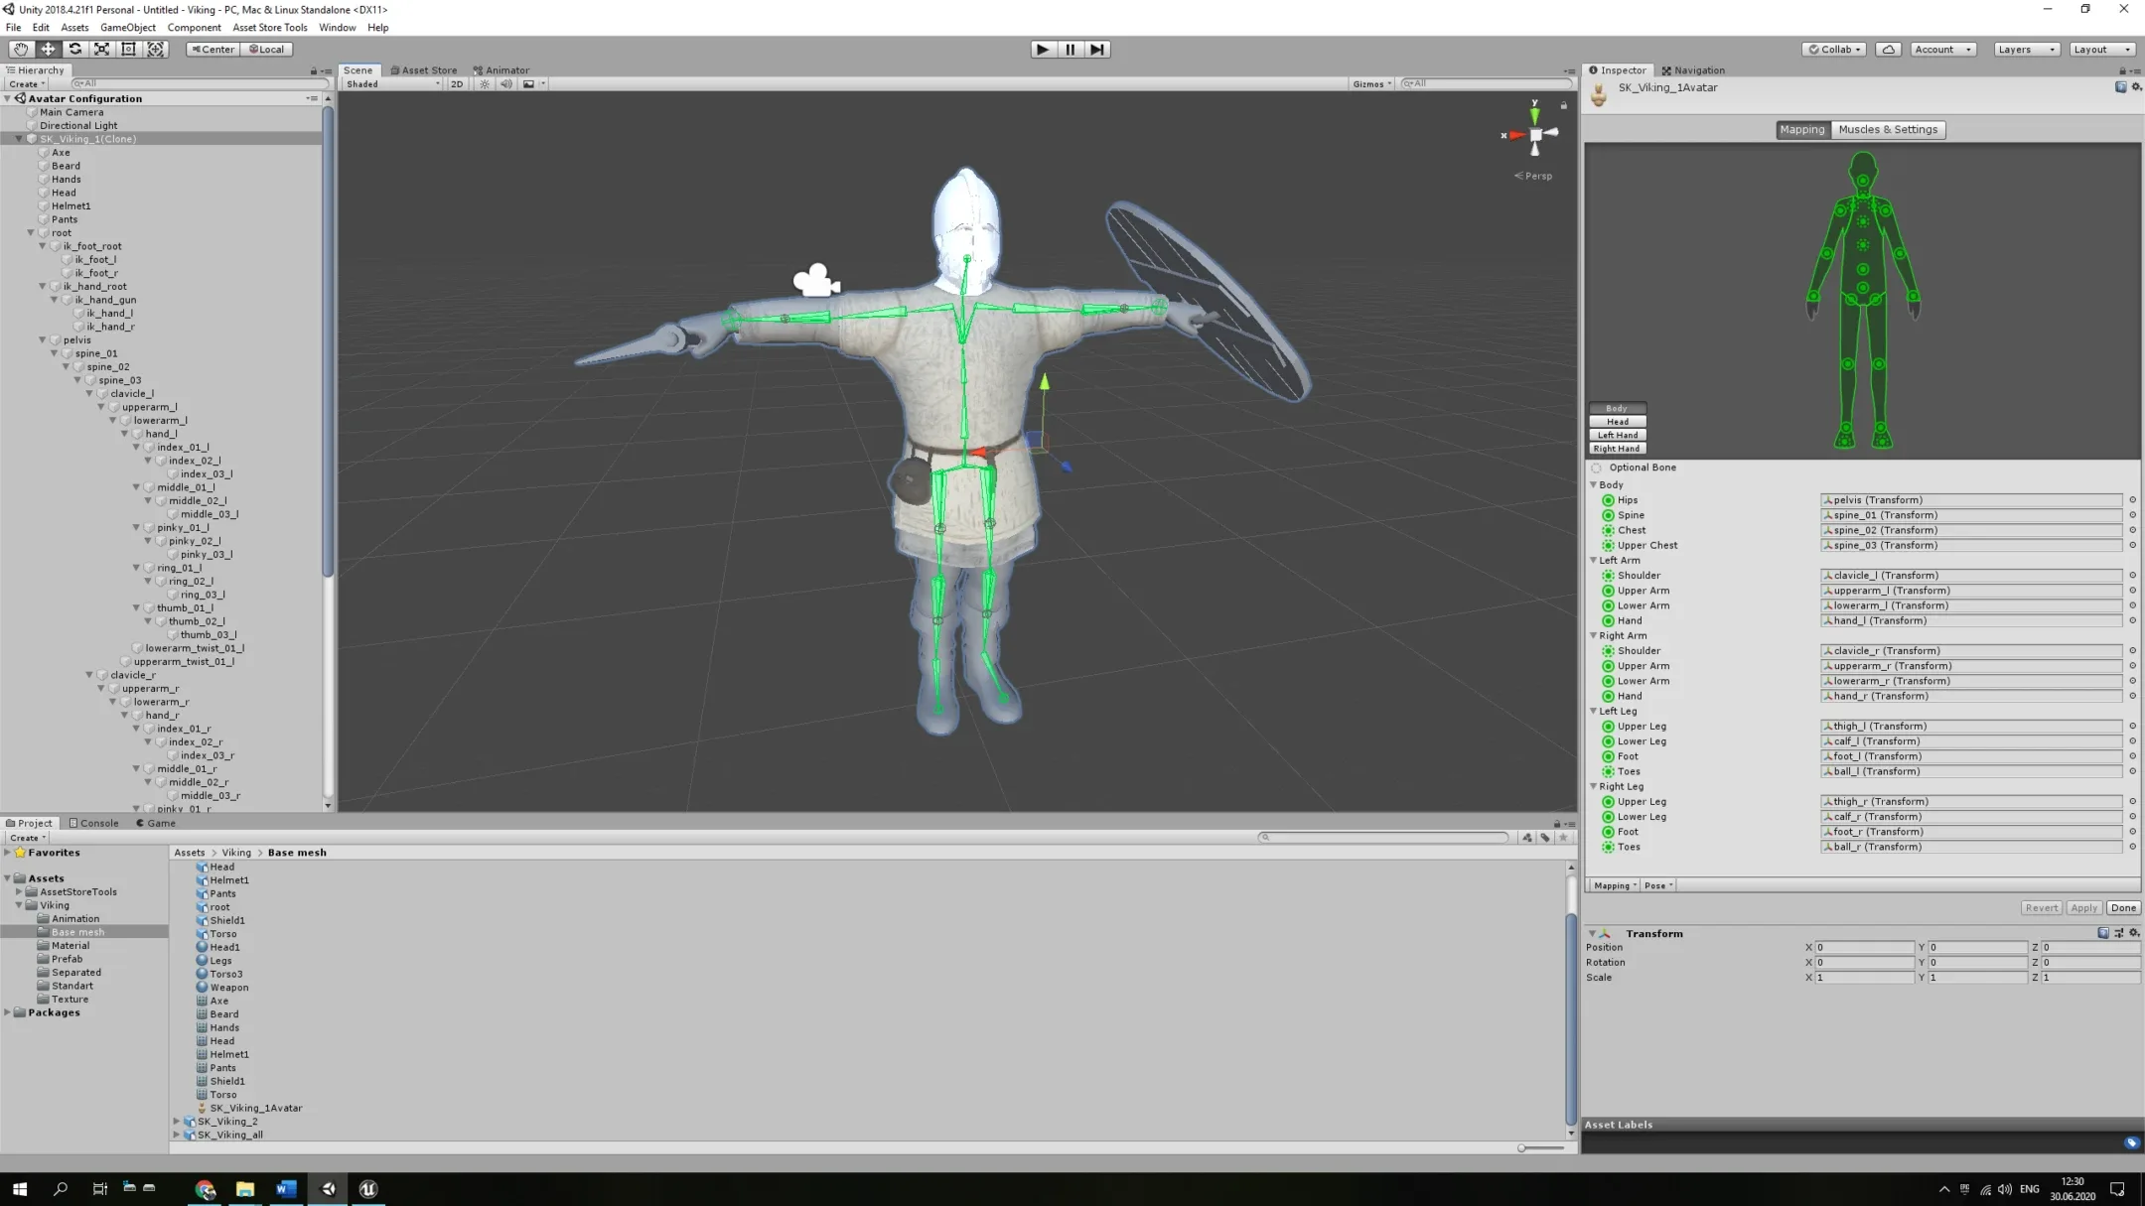The height and width of the screenshot is (1206, 2145).
Task: Select the Body view button
Action: [x=1617, y=408]
